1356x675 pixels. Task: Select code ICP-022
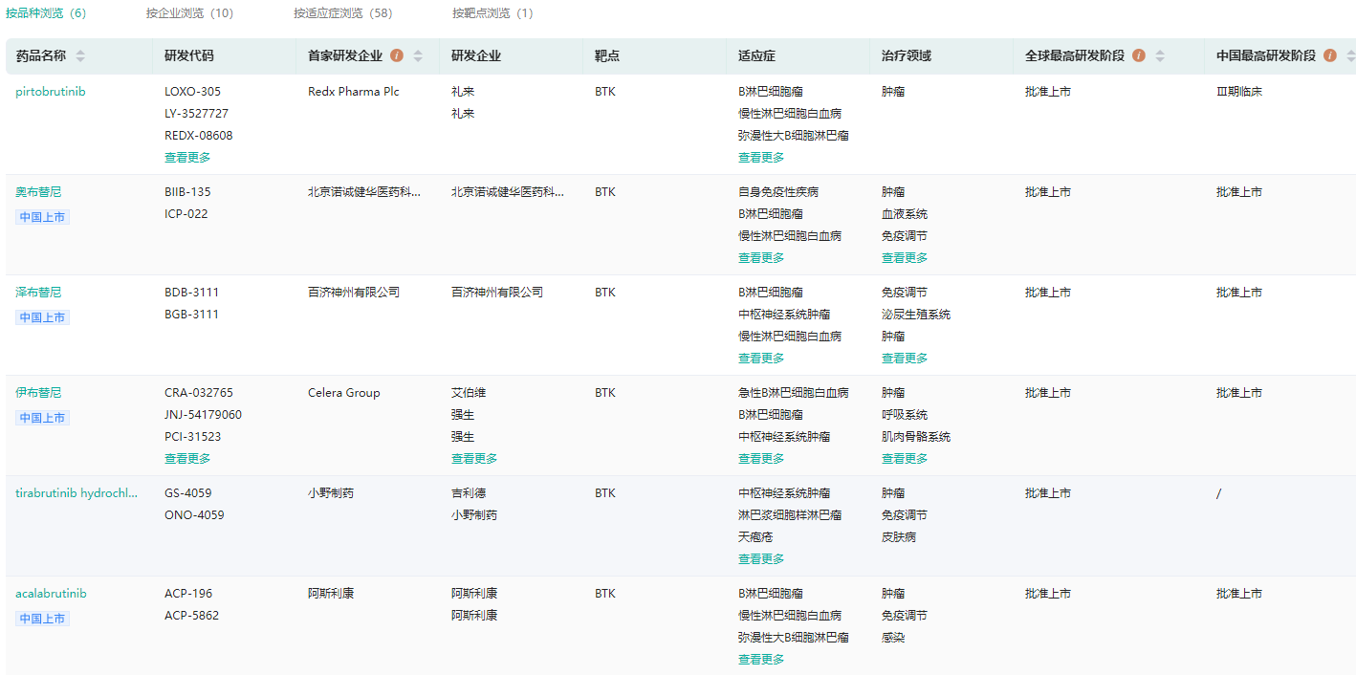coord(186,214)
